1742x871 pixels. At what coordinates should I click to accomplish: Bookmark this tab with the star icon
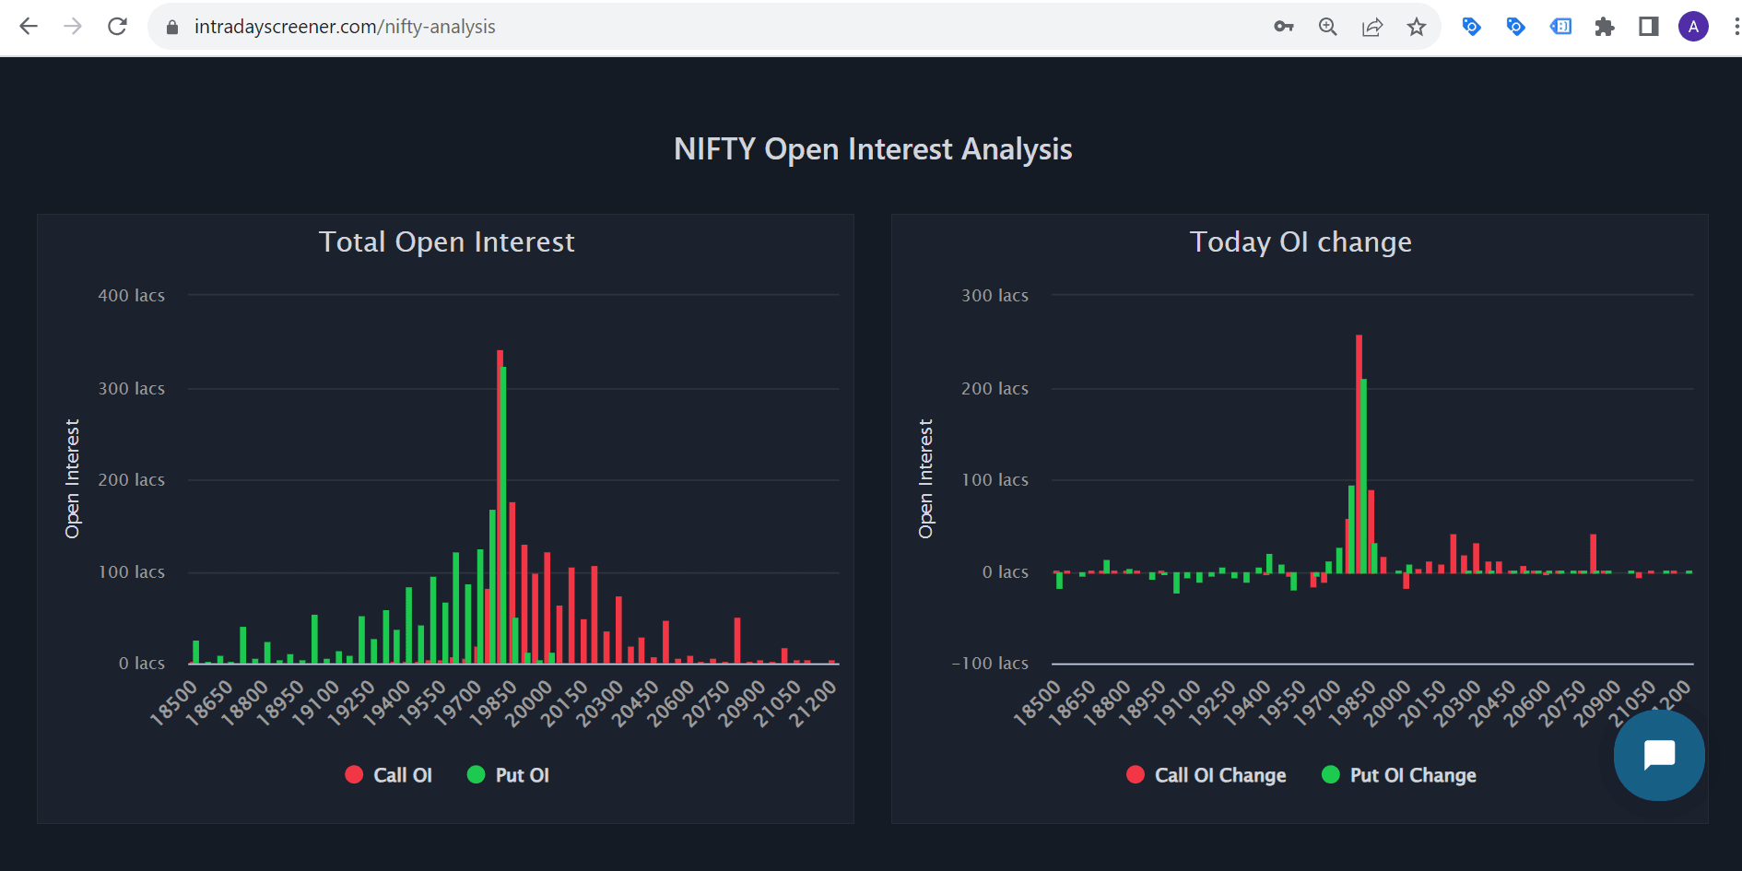[x=1417, y=27]
